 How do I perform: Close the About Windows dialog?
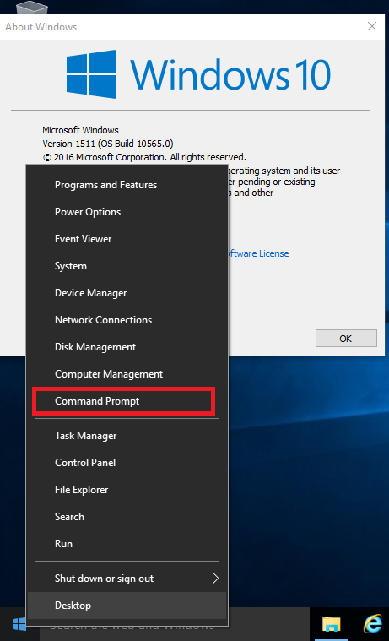click(372, 26)
